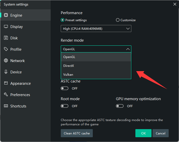Toggle GPU memory optimization on
The image size is (179, 142).
coord(120,106)
